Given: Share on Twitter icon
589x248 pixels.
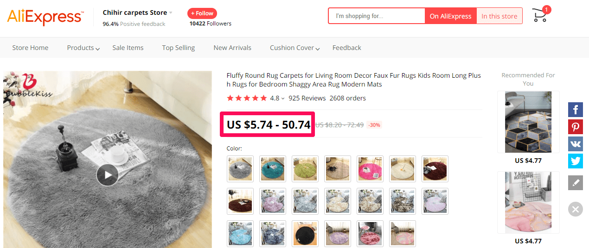Looking at the screenshot, I should (576, 161).
